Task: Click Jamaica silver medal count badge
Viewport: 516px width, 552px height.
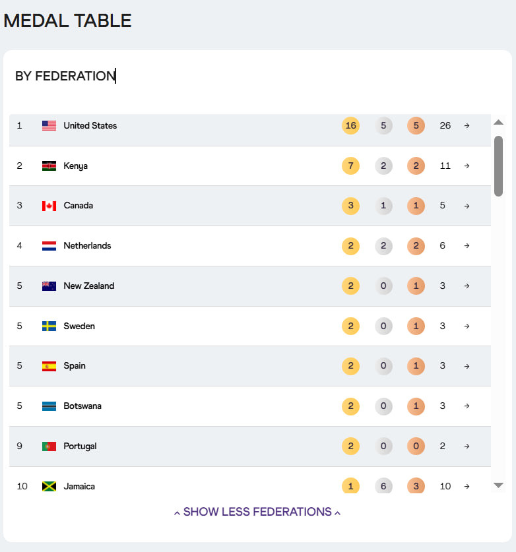Action: [383, 486]
